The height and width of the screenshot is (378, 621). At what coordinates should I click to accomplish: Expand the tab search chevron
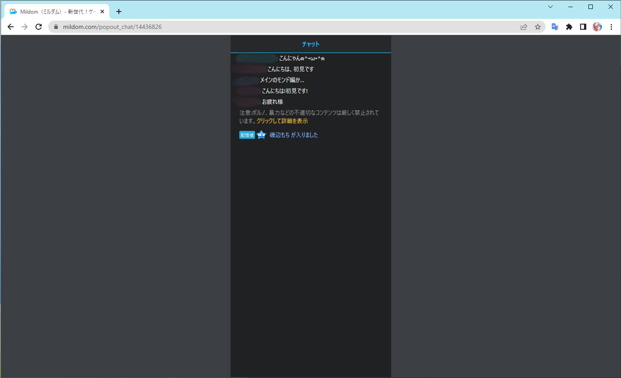[551, 7]
